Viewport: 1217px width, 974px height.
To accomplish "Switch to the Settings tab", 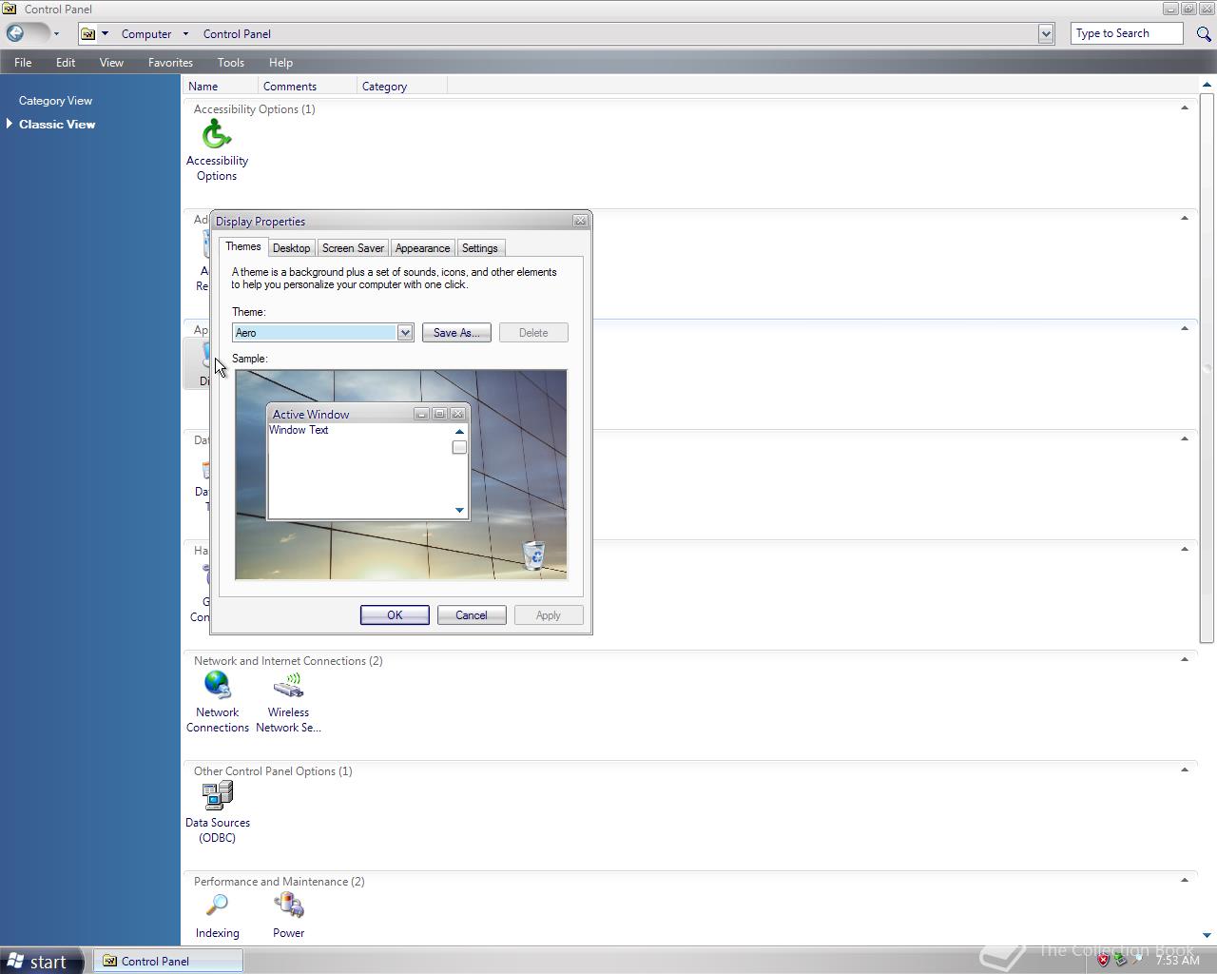I will (479, 248).
